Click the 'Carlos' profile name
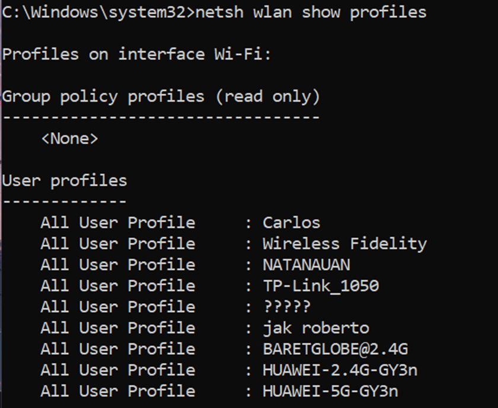 [292, 223]
